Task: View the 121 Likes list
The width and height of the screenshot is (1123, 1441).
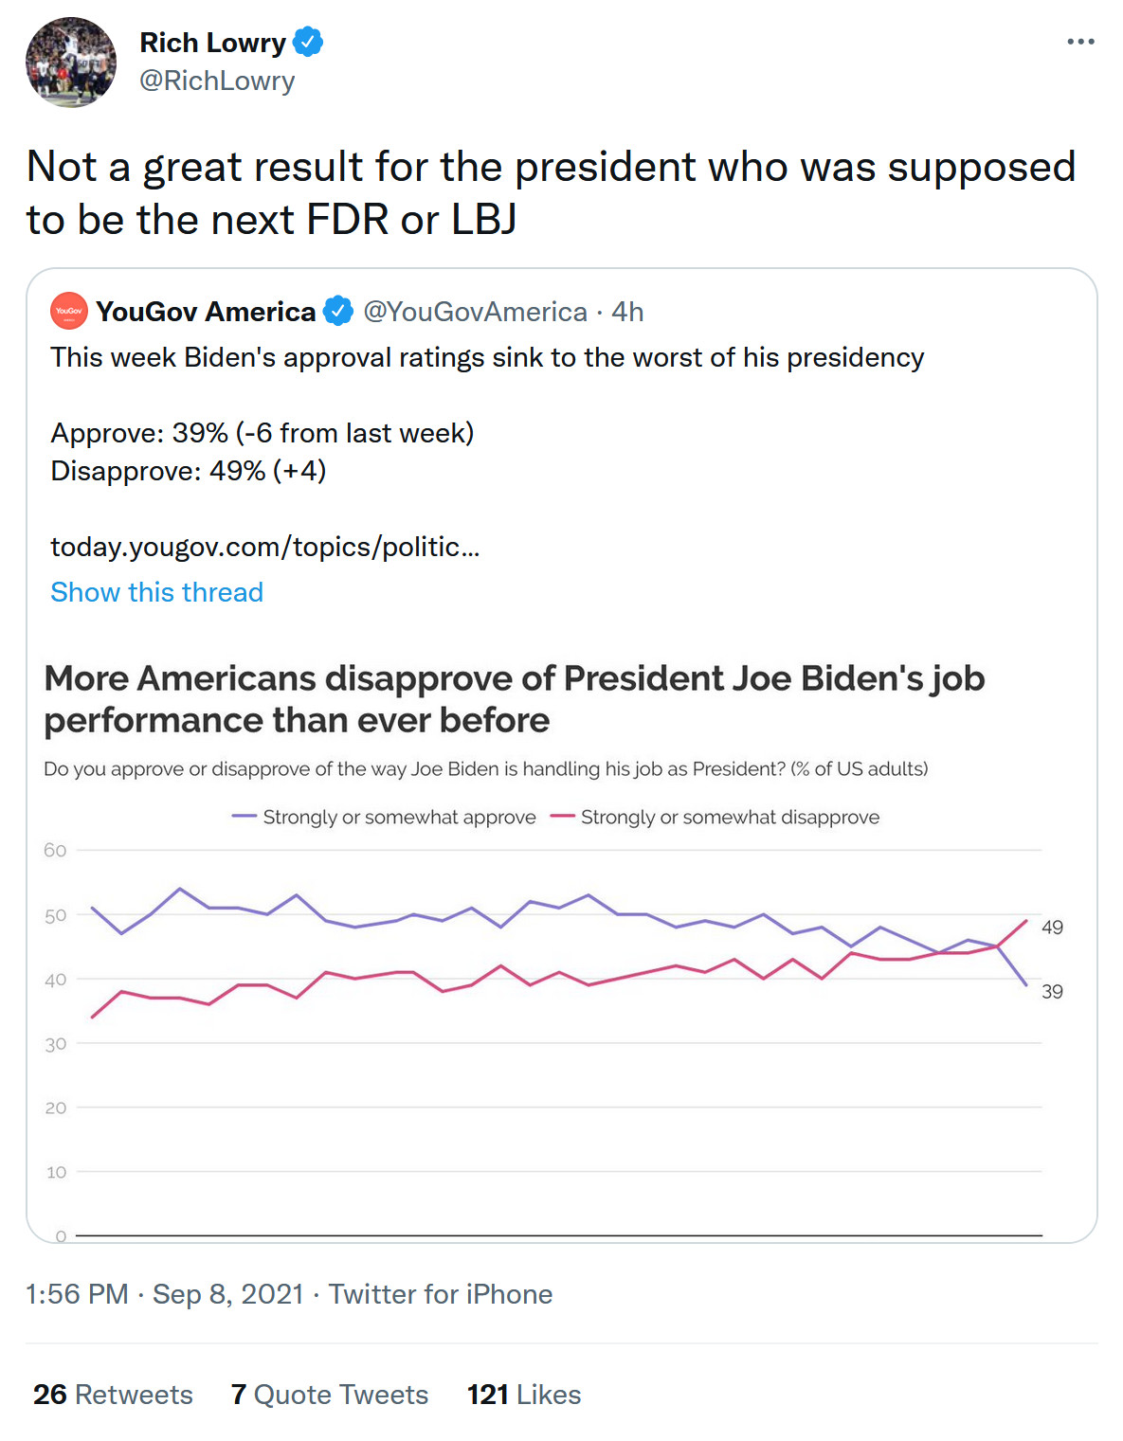Action: (524, 1395)
